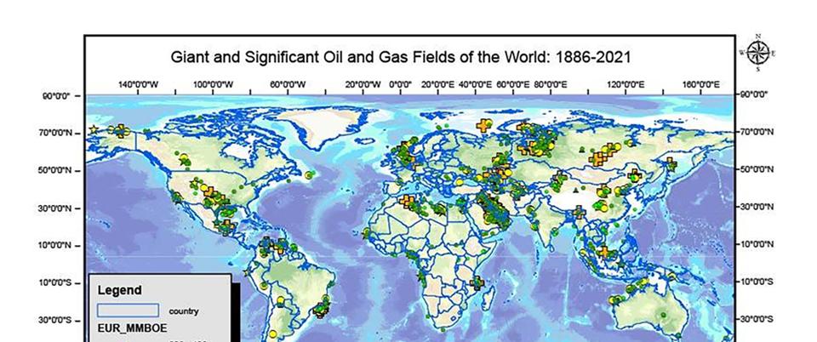Viewport: 817px width, 342px height.
Task: Select the EUR_MMBOE legend label
Action: (x=127, y=327)
